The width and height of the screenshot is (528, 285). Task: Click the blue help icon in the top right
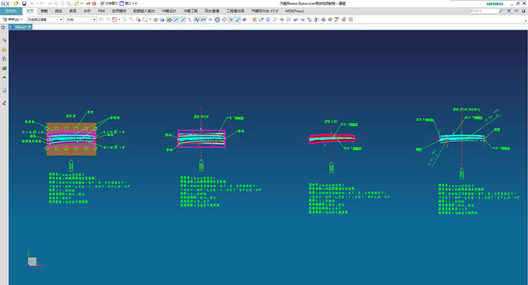click(x=523, y=11)
